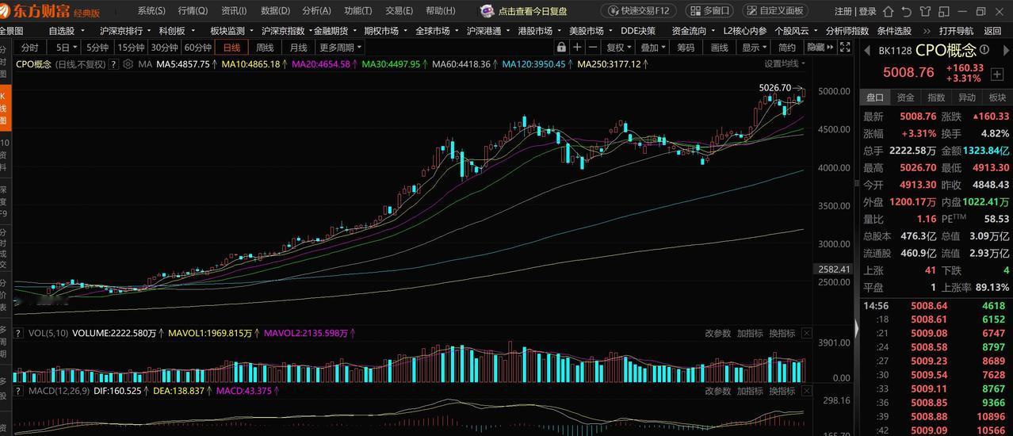Close the VOL indicator panel with X

point(807,334)
